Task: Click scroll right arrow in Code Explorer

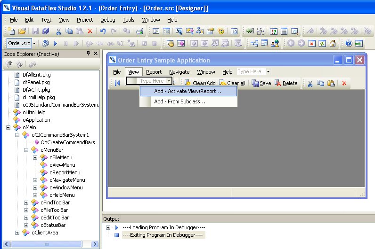Action: coord(95,244)
